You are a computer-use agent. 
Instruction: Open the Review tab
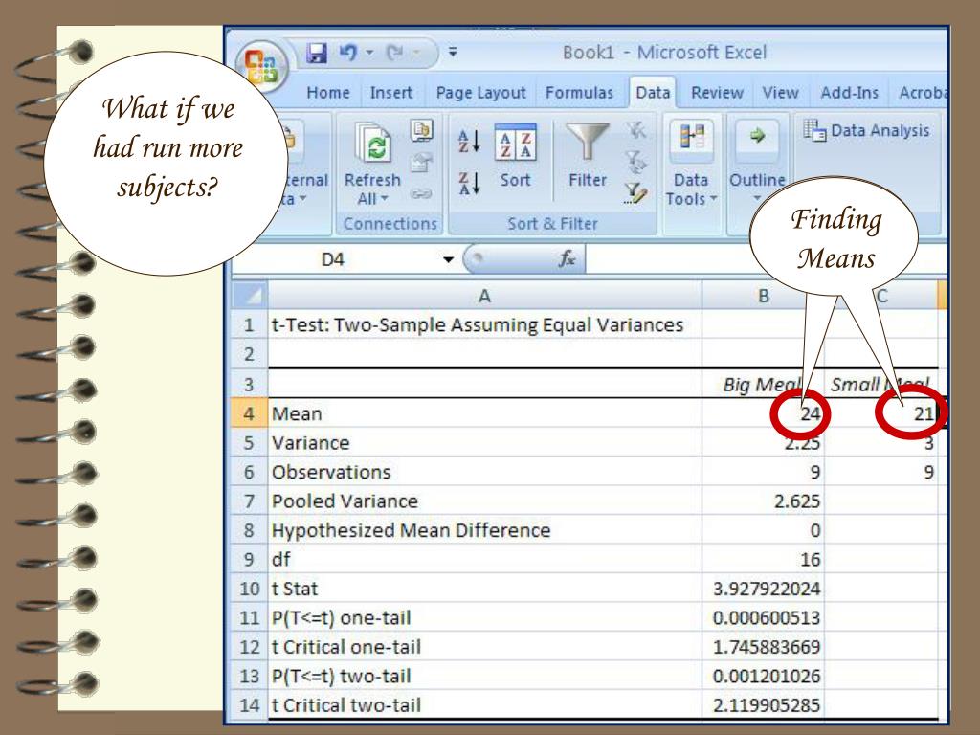point(717,93)
